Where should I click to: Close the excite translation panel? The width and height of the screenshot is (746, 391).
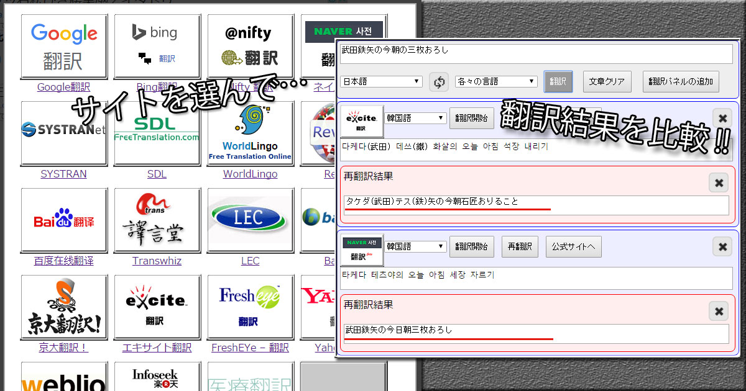(722, 118)
